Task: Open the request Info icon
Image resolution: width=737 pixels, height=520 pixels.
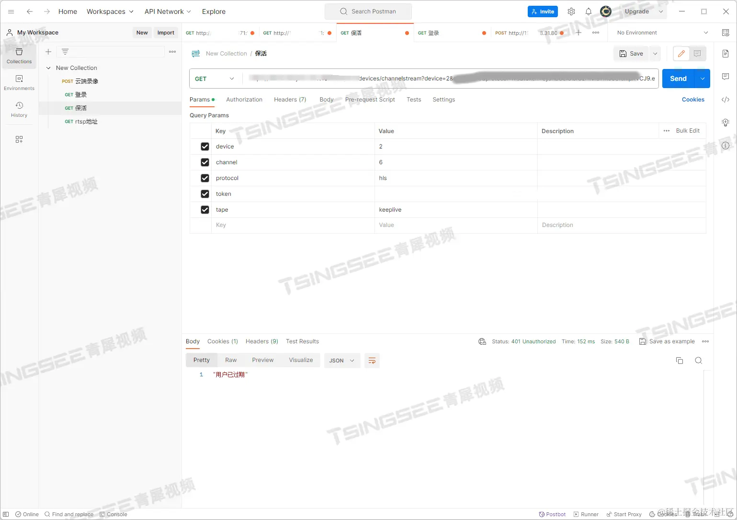Action: click(x=726, y=146)
